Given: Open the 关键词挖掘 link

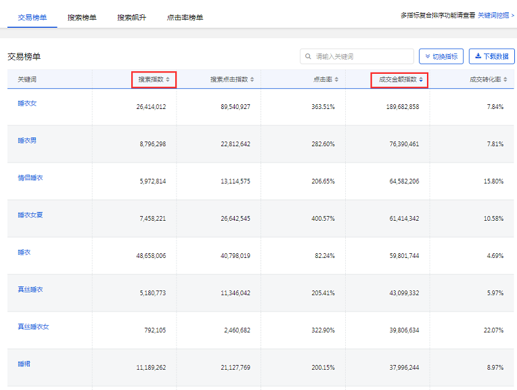Looking at the screenshot, I should point(497,15).
